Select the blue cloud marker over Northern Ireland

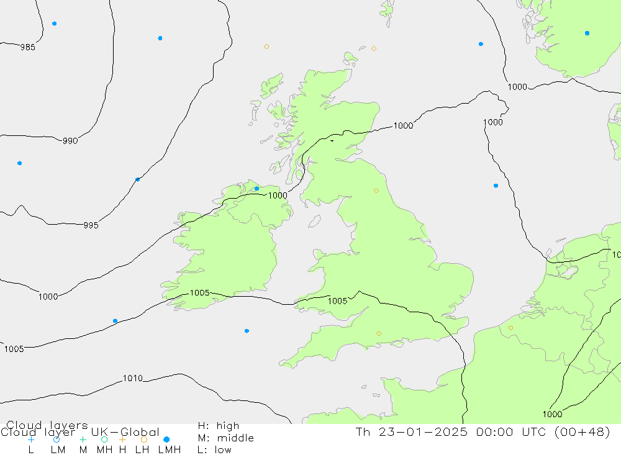point(256,189)
